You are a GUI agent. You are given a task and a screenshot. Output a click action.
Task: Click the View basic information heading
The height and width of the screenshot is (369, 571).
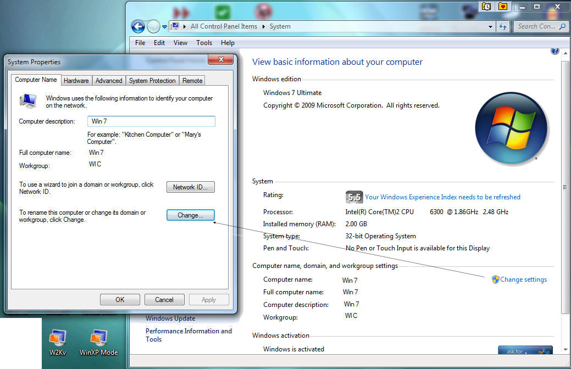tap(337, 62)
